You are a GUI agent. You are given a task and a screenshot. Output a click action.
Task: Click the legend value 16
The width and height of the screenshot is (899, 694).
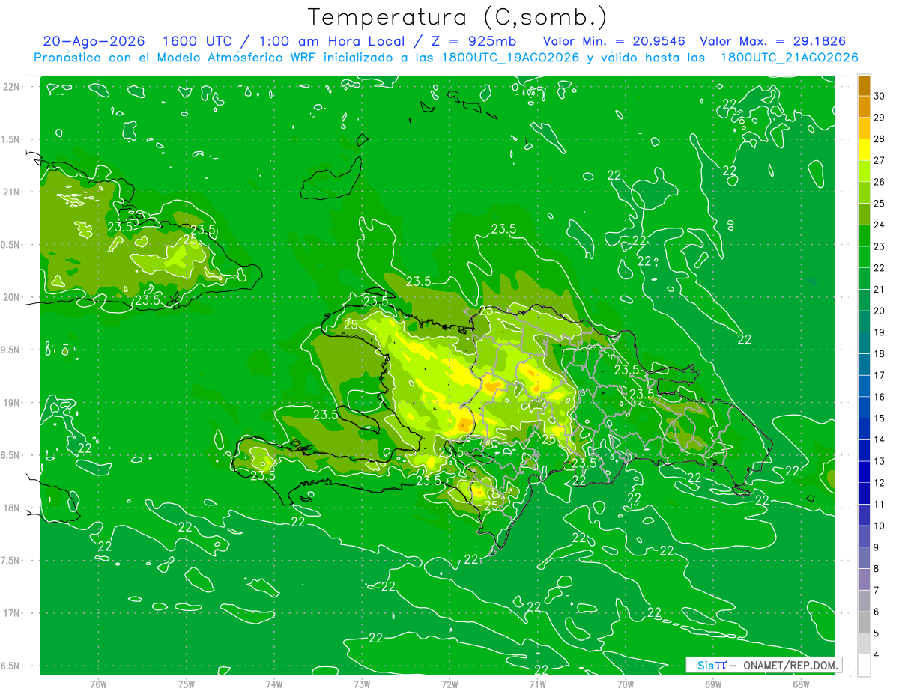pyautogui.click(x=879, y=397)
